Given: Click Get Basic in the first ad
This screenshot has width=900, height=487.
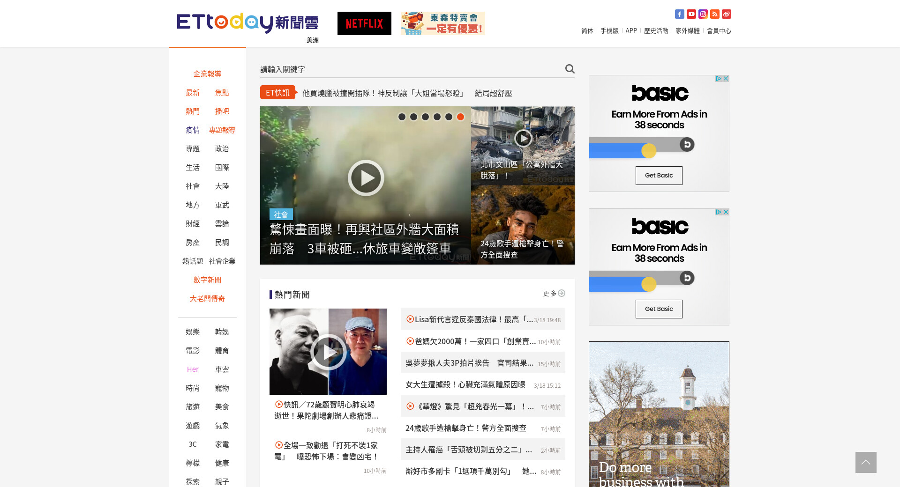Looking at the screenshot, I should click(659, 176).
